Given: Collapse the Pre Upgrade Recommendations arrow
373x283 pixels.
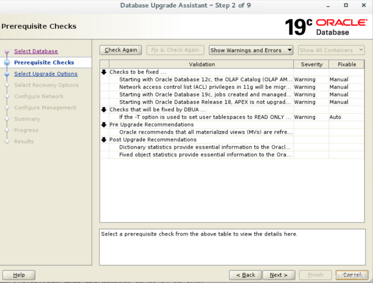Looking at the screenshot, I should click(x=104, y=125).
